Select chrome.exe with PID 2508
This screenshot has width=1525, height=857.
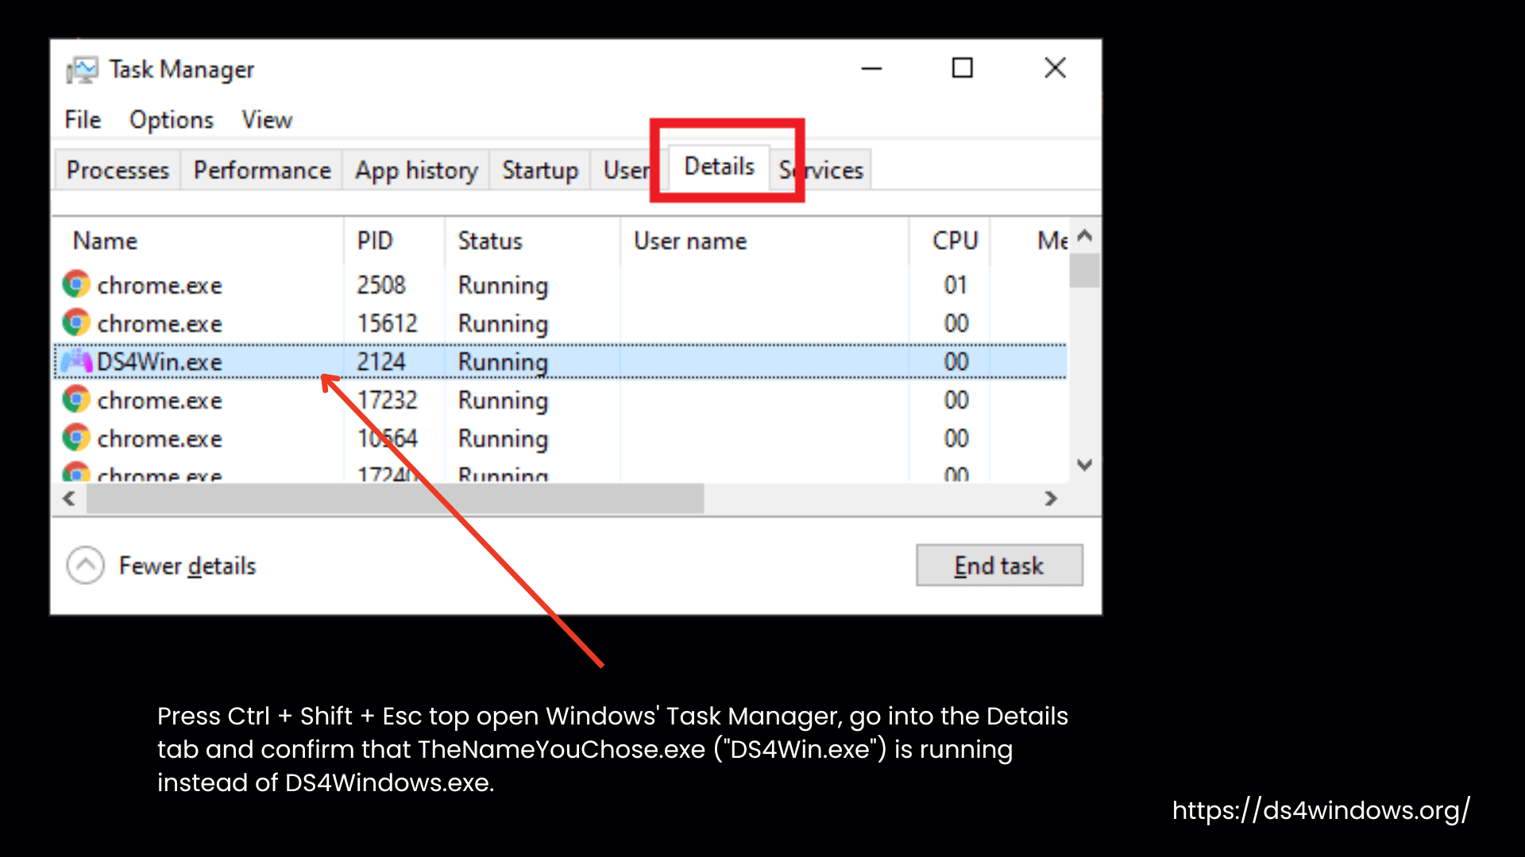(160, 285)
